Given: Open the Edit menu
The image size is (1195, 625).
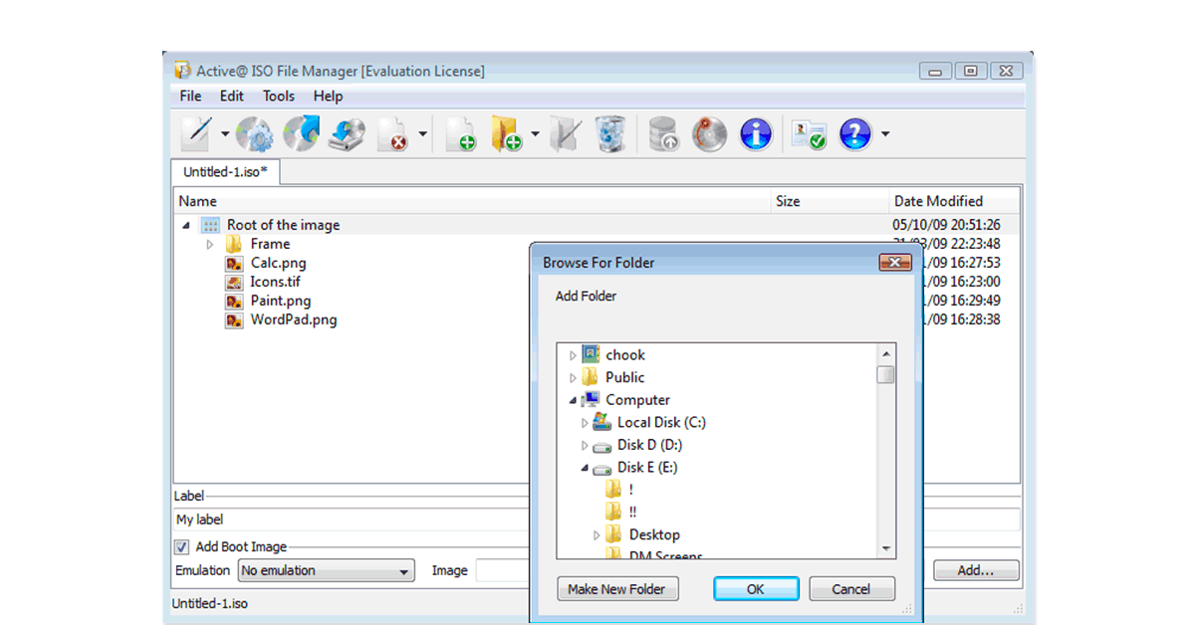Looking at the screenshot, I should (232, 97).
